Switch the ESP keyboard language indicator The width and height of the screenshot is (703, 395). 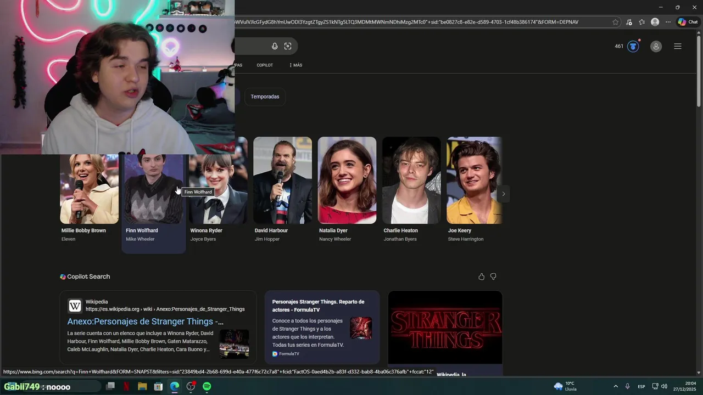click(x=641, y=387)
